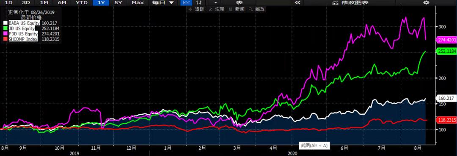The image size is (457, 156).
Task: Switch to the 1M time range
Action: [x=44, y=3]
